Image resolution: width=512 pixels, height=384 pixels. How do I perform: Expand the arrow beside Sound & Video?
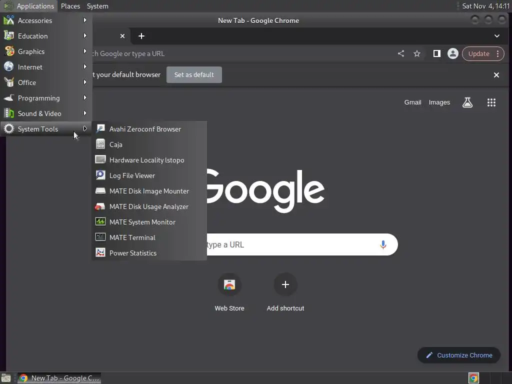[85, 113]
